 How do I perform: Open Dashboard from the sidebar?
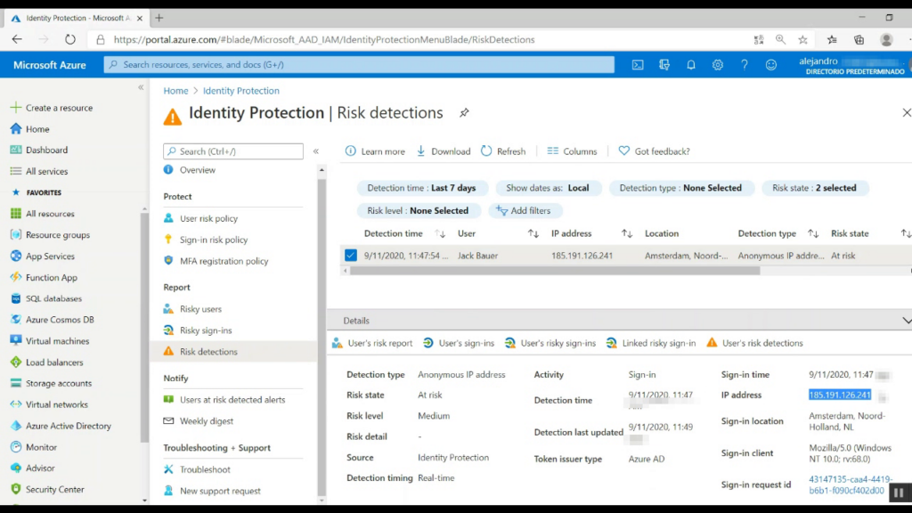click(x=46, y=150)
